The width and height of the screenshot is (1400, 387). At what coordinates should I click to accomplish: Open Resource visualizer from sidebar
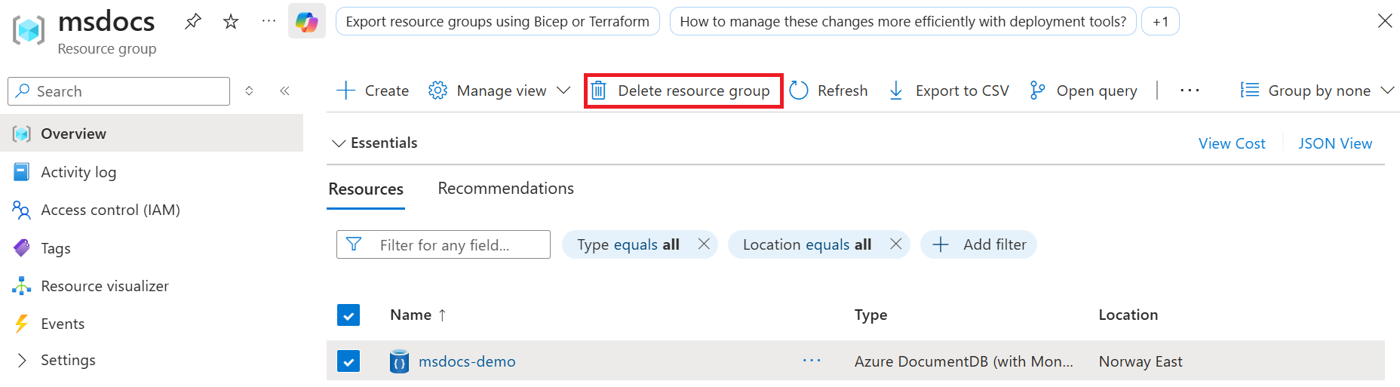104,286
